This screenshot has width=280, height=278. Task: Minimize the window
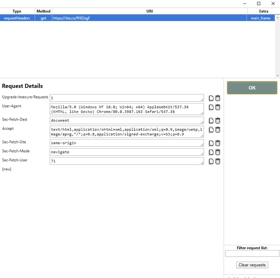245,3
